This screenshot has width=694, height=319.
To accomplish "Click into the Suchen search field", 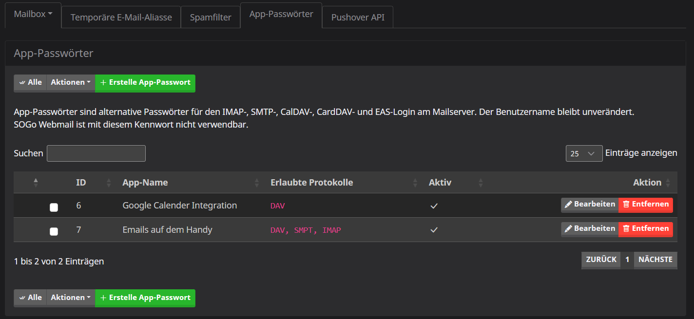I will click(x=96, y=153).
